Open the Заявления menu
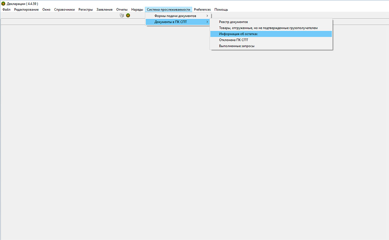 tap(104, 9)
